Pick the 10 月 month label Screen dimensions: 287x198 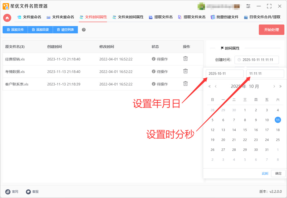[254, 86]
